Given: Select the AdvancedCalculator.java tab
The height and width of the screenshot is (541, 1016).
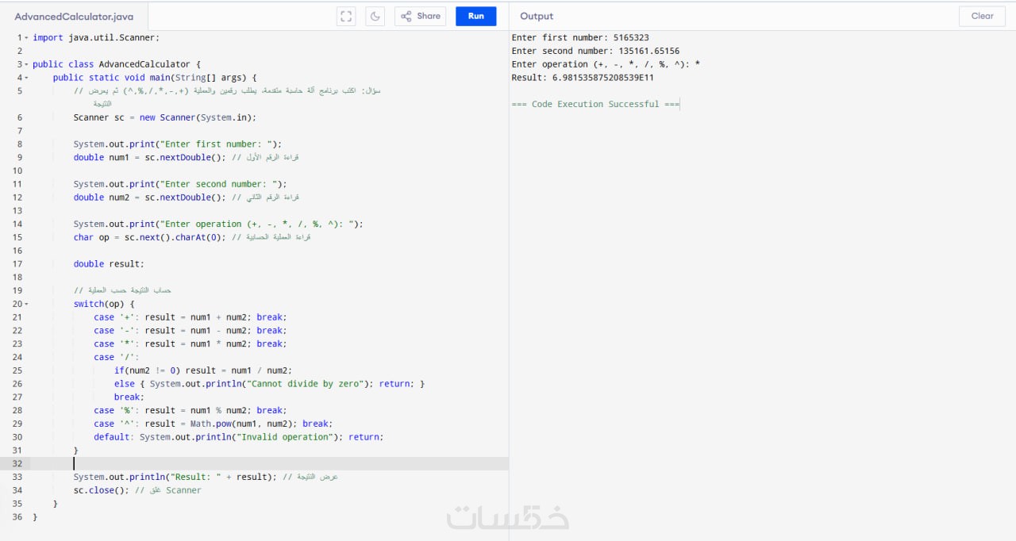Looking at the screenshot, I should [x=74, y=16].
